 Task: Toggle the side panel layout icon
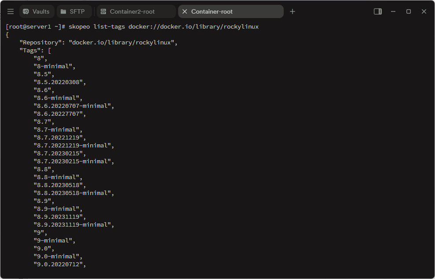[378, 11]
